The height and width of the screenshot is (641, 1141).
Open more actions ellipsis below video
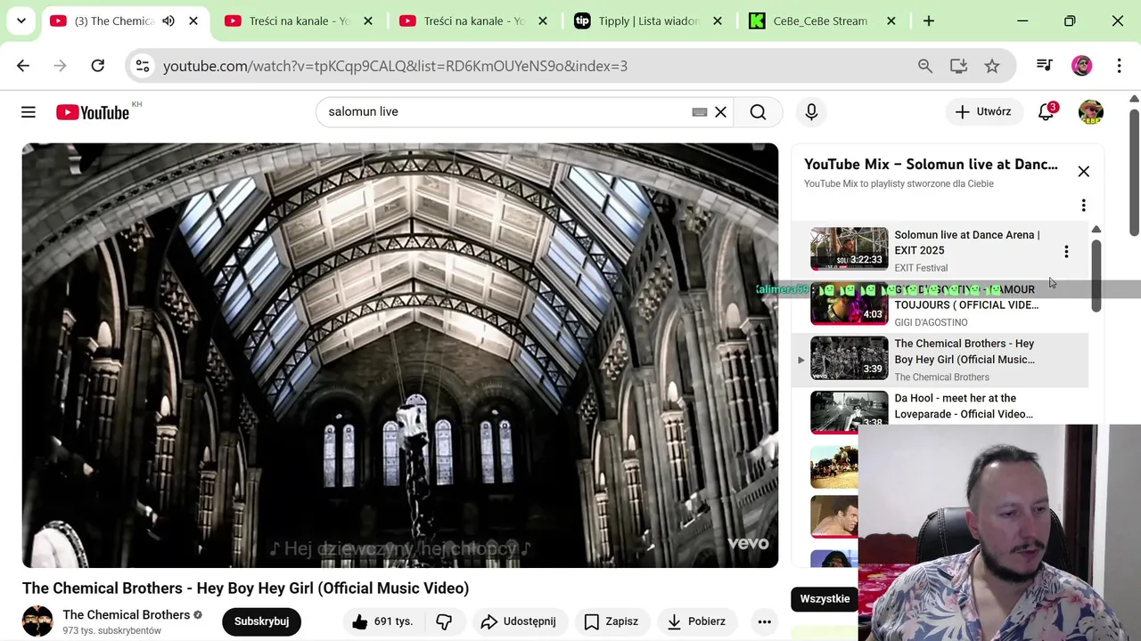coord(764,621)
